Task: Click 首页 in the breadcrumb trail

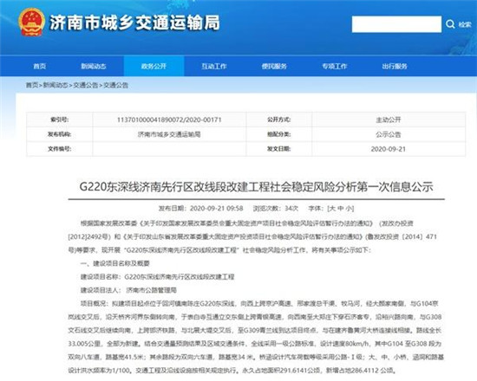Action: point(31,86)
